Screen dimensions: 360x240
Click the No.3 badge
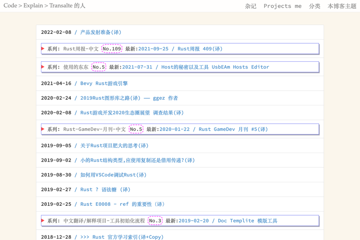pyautogui.click(x=155, y=221)
